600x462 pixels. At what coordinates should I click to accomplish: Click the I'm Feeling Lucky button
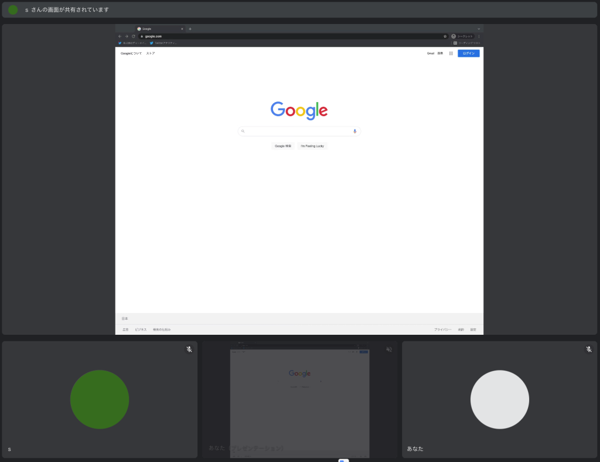coord(312,146)
